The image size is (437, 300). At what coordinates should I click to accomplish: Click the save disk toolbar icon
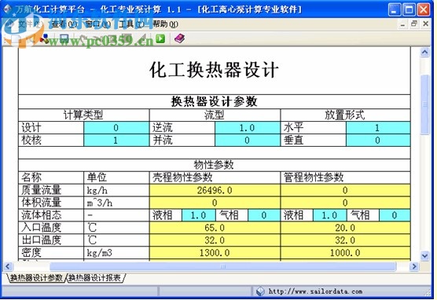[64, 38]
